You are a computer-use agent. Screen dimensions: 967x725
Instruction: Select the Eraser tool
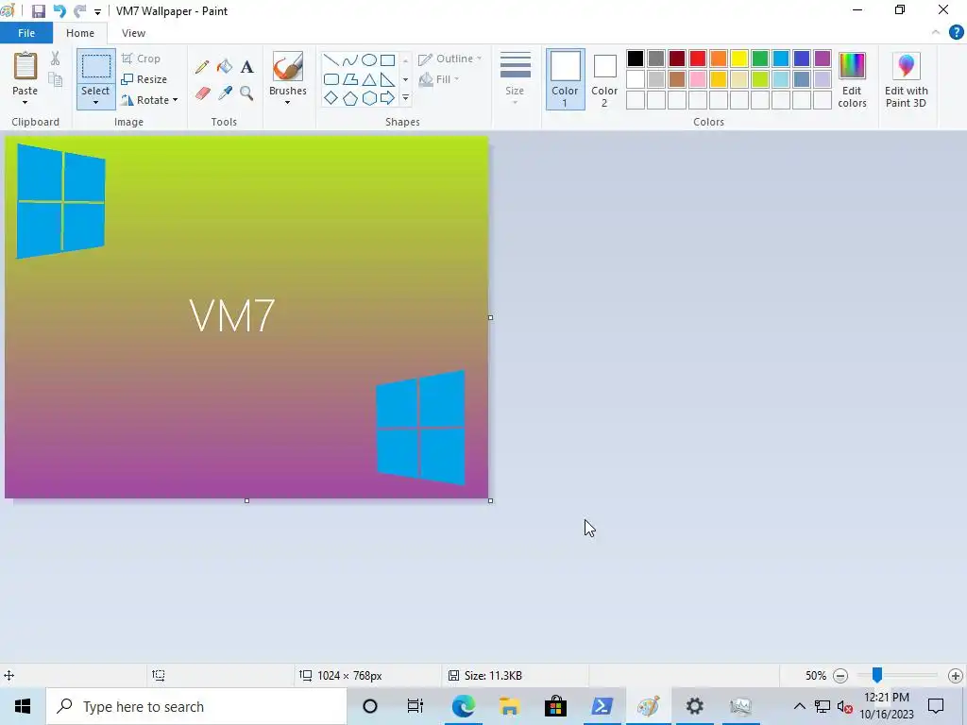pos(202,93)
